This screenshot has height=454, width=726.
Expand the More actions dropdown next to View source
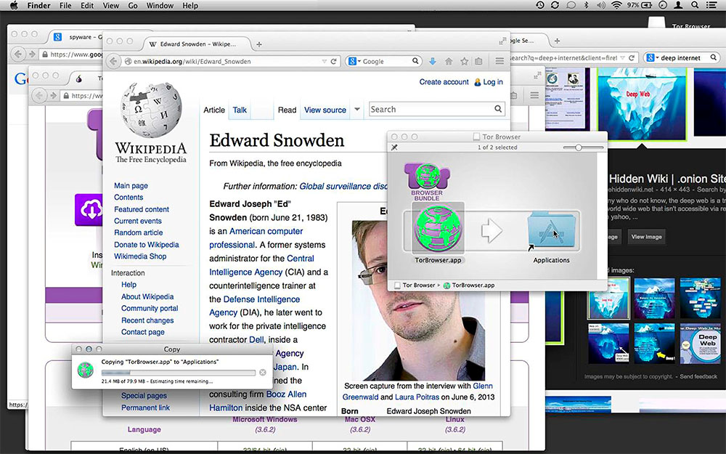(357, 110)
